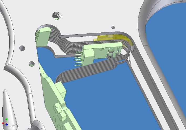Image resolution: width=186 pixels, height=130 pixels.
Task: Select the small hexagonal hole near top edge
Action: tap(113, 27)
